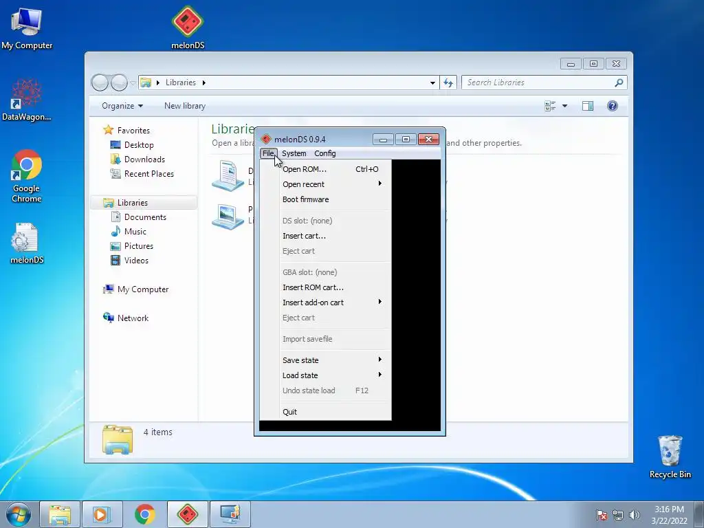Open the melonDS desktop shortcut at top
Viewport: 704px width, 528px height.
pos(188,27)
